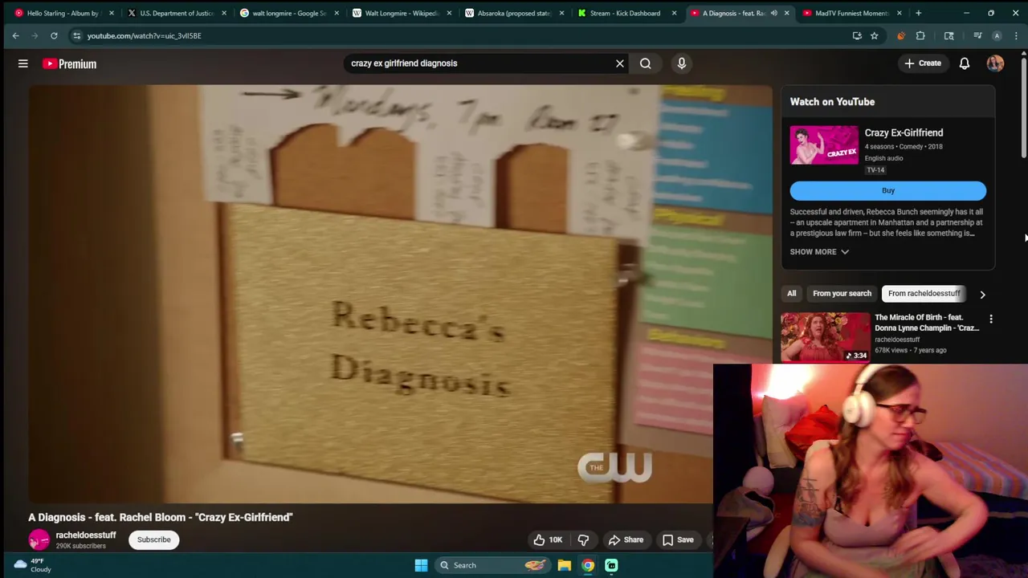Viewport: 1028px width, 578px height.
Task: Click the Windows taskbar Search box
Action: tap(491, 565)
